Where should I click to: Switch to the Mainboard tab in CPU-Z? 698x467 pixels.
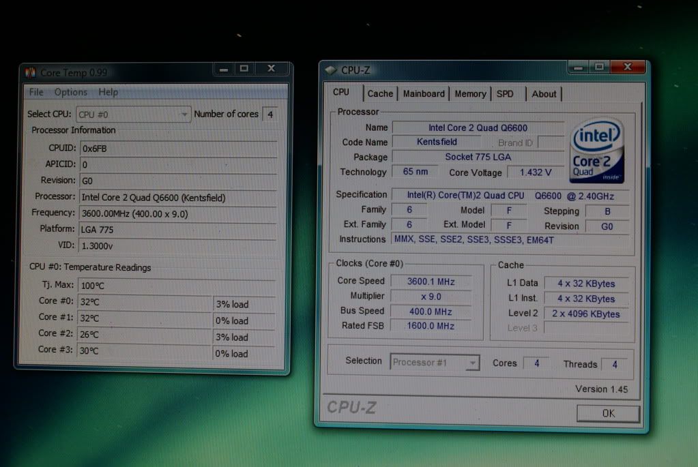coord(423,94)
